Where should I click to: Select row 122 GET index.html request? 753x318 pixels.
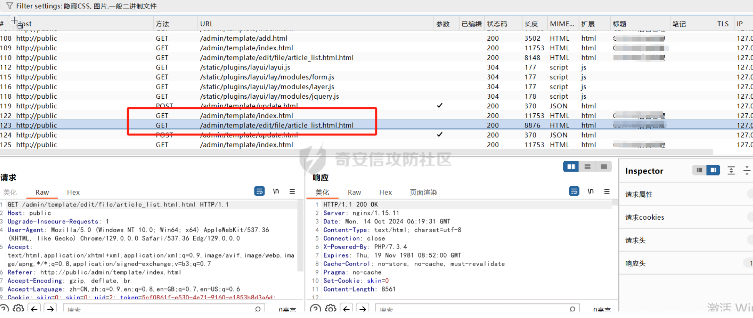coord(376,116)
